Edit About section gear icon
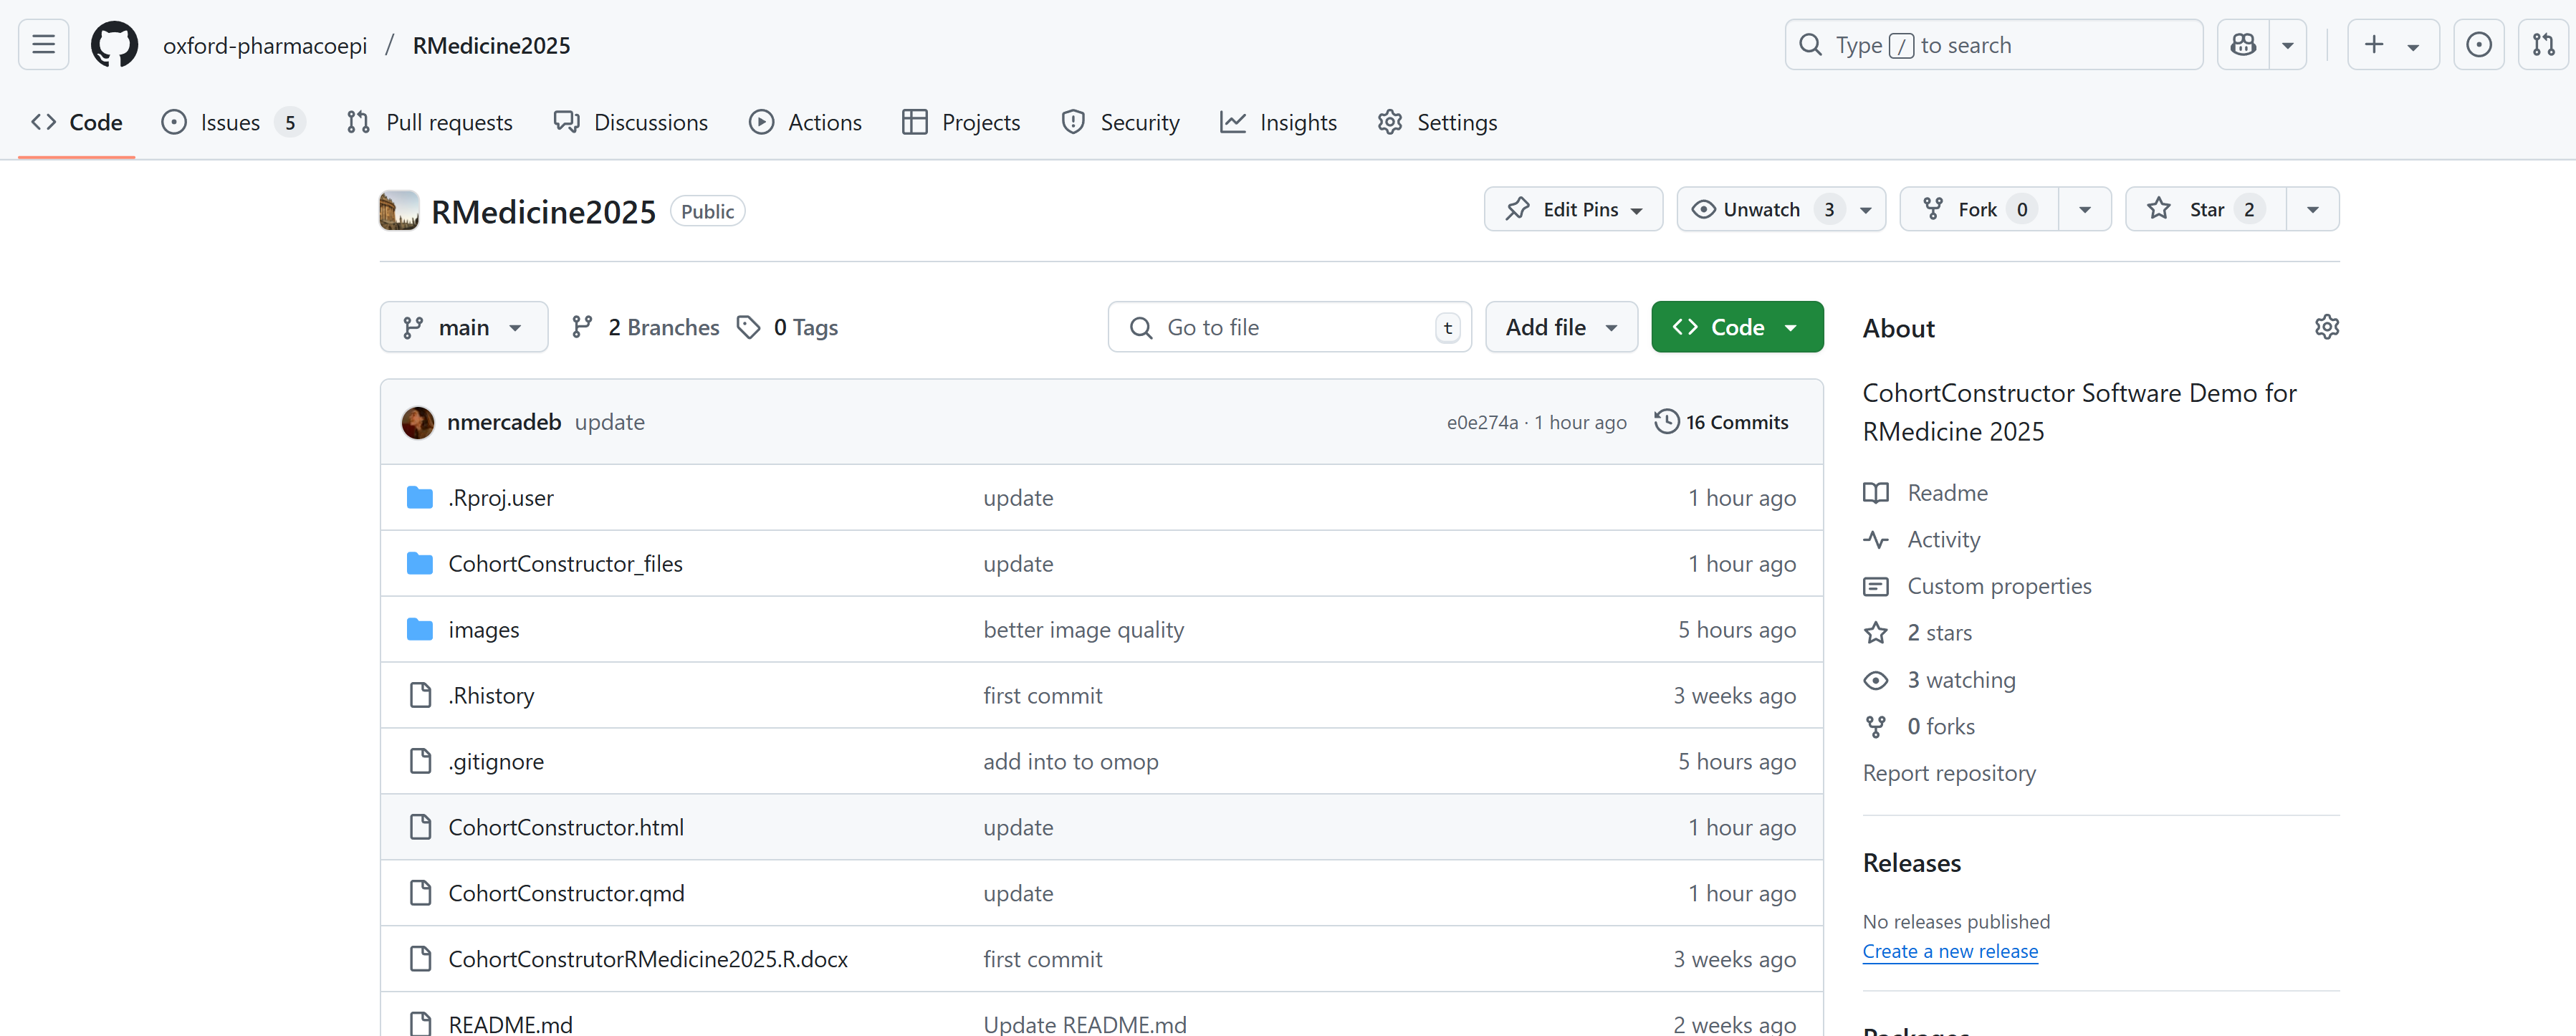The image size is (2576, 1036). [x=2326, y=328]
